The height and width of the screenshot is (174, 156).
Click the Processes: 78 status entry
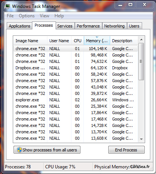(18, 167)
